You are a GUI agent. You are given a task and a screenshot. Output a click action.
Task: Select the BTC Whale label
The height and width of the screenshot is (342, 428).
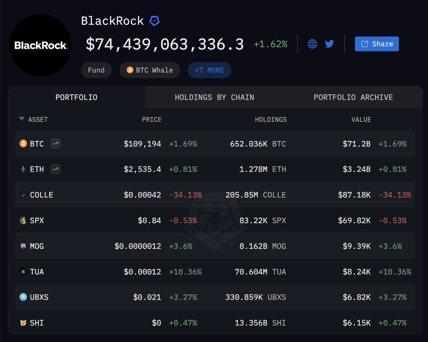[x=149, y=70]
